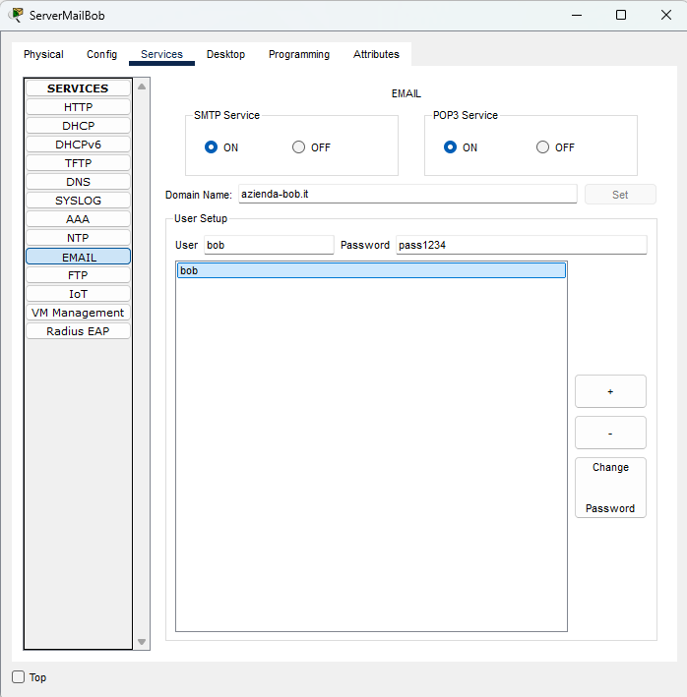Open the Physical tab
The width and height of the screenshot is (687, 697).
[x=43, y=54]
